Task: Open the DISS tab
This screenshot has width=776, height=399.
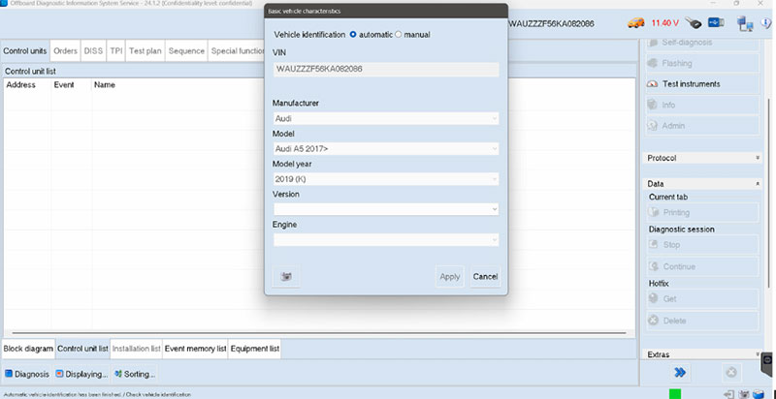Action: click(x=93, y=51)
